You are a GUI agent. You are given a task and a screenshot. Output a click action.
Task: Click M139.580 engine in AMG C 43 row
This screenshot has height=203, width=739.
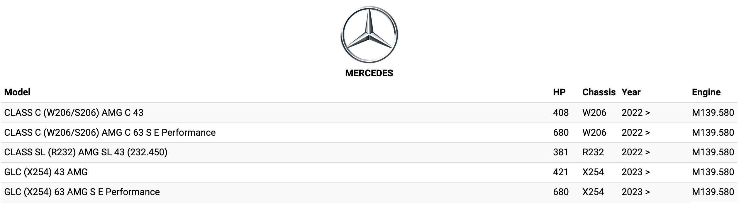tap(713, 113)
